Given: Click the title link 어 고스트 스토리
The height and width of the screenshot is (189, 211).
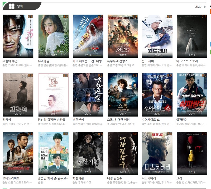Looking at the screenshot, I should coord(187,61).
